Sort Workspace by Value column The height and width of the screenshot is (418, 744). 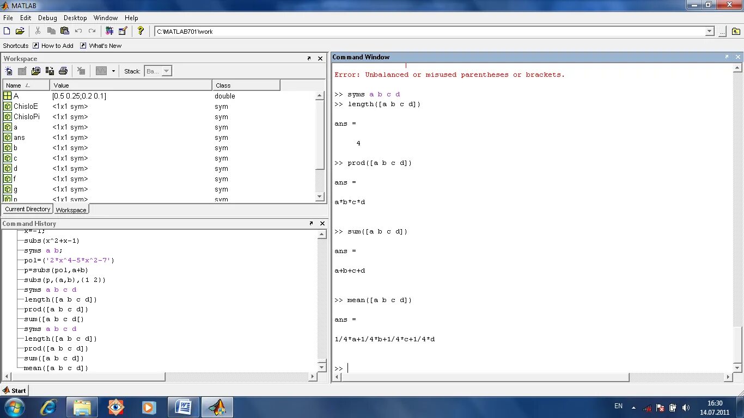click(x=131, y=85)
